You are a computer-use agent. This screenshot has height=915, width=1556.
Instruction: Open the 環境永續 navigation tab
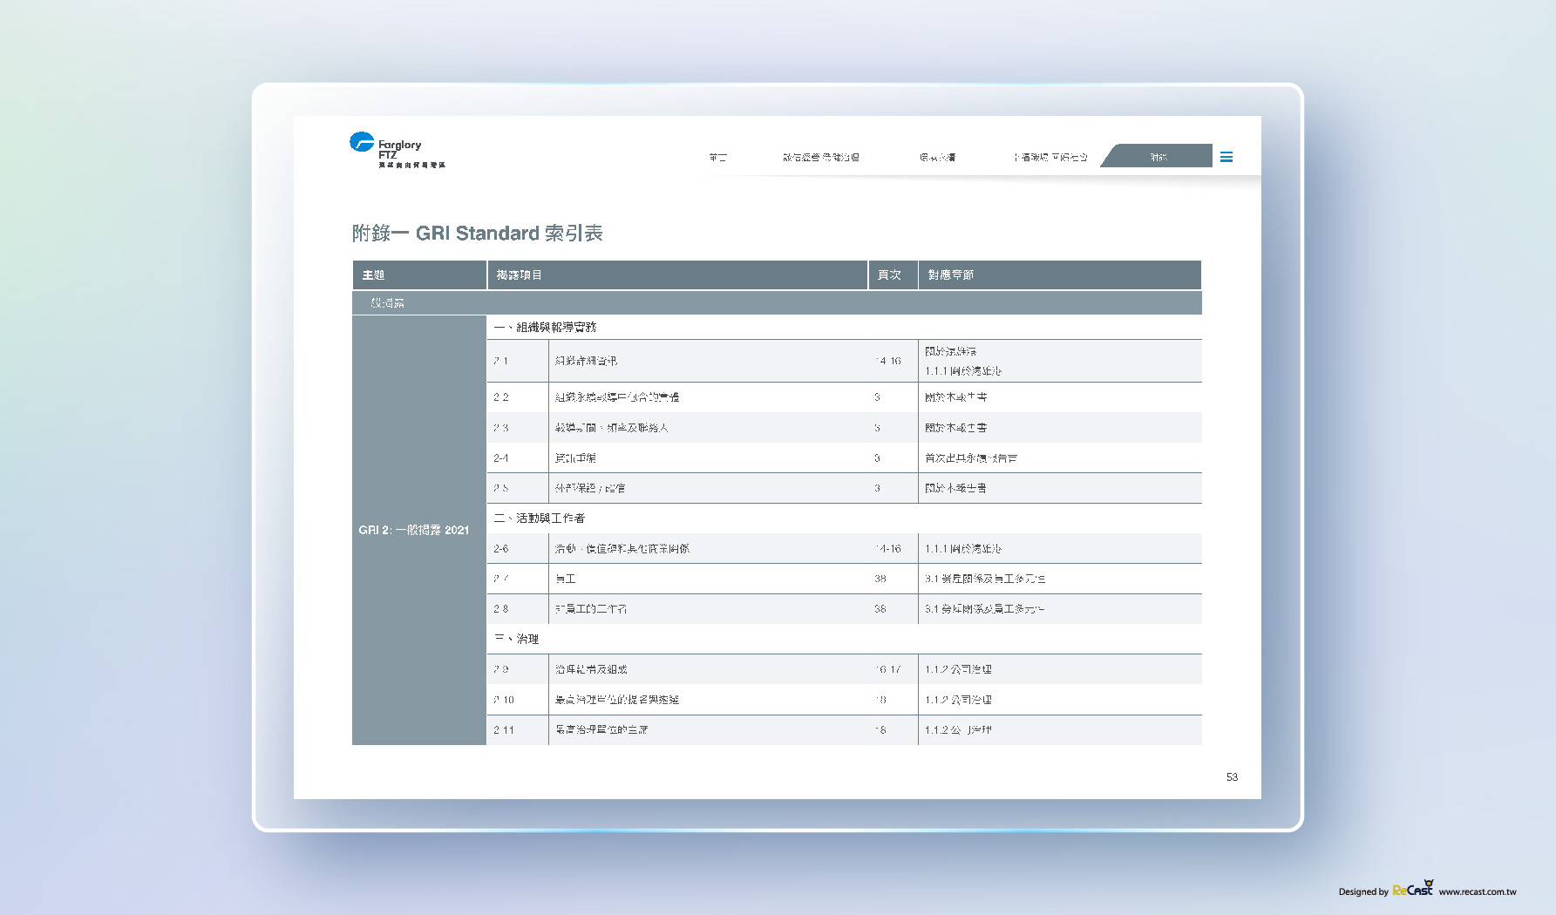click(x=937, y=157)
